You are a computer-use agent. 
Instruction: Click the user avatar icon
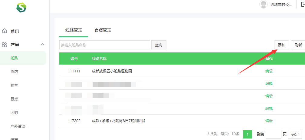pyautogui.click(x=264, y=5)
